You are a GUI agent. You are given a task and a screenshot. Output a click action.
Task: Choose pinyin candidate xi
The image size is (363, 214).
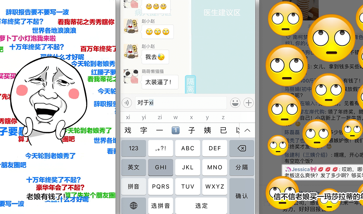pyautogui.click(x=128, y=117)
